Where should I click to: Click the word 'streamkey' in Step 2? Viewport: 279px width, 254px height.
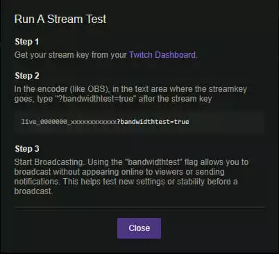(x=228, y=89)
